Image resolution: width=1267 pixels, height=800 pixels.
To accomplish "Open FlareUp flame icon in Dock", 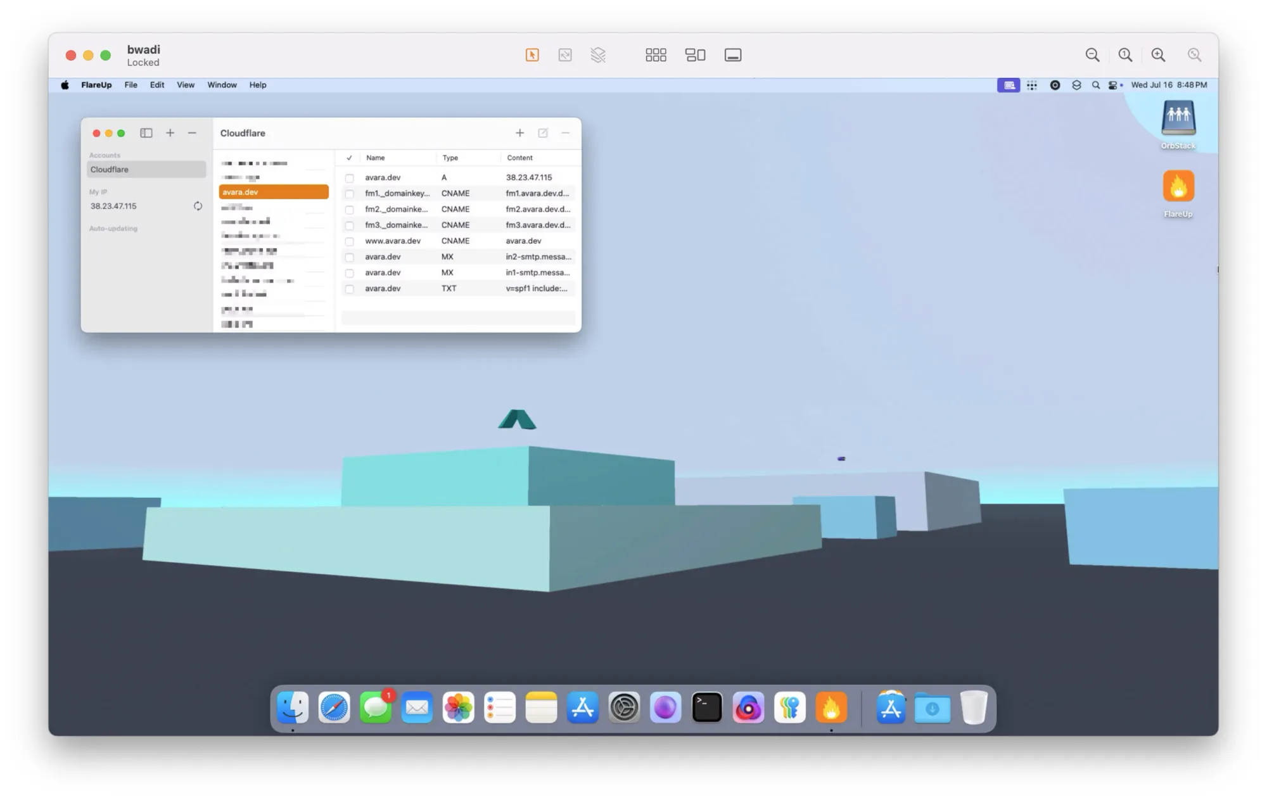I will pos(831,708).
